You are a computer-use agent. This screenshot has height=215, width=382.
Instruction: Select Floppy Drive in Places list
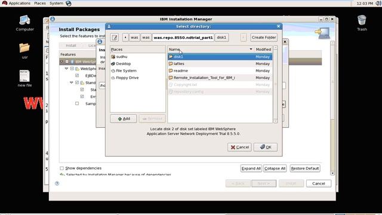pyautogui.click(x=138, y=78)
